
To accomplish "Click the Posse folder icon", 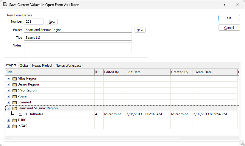I will [15, 97].
